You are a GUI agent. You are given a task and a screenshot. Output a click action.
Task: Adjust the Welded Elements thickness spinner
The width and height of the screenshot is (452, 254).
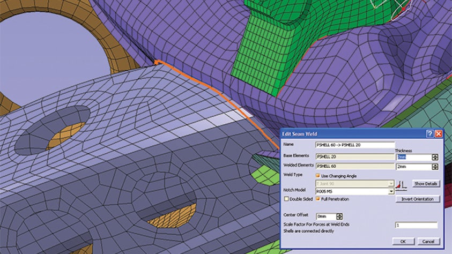tap(435, 167)
